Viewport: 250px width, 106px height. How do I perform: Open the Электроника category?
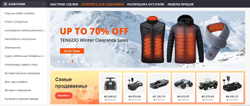(x=13, y=48)
